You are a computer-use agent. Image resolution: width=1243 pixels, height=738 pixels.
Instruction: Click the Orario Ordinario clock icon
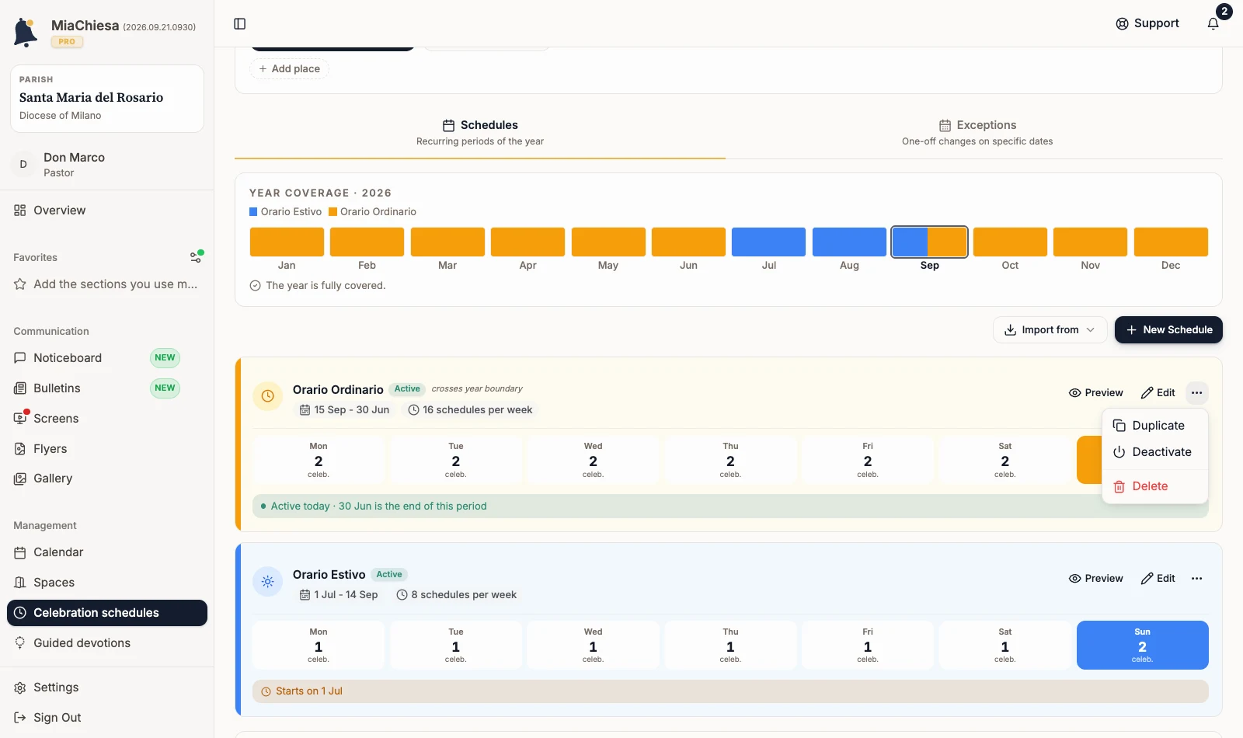tap(268, 396)
